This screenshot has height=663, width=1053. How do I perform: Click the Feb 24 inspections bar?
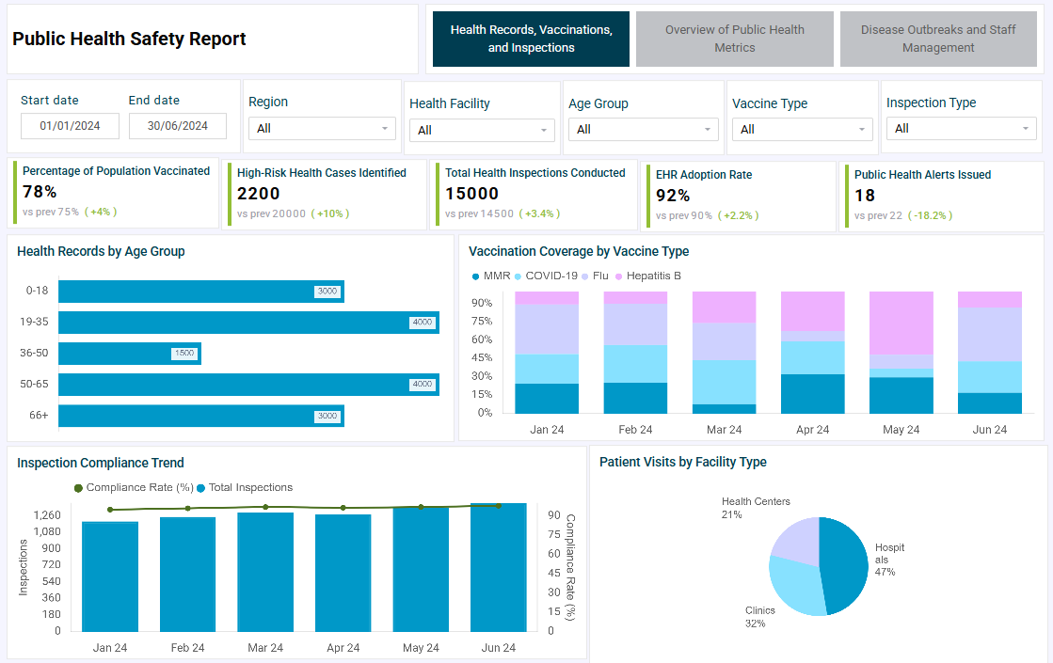[x=187, y=575]
